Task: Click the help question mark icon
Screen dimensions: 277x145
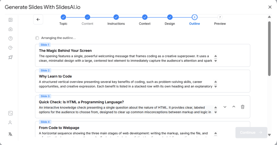Action: (10, 38)
